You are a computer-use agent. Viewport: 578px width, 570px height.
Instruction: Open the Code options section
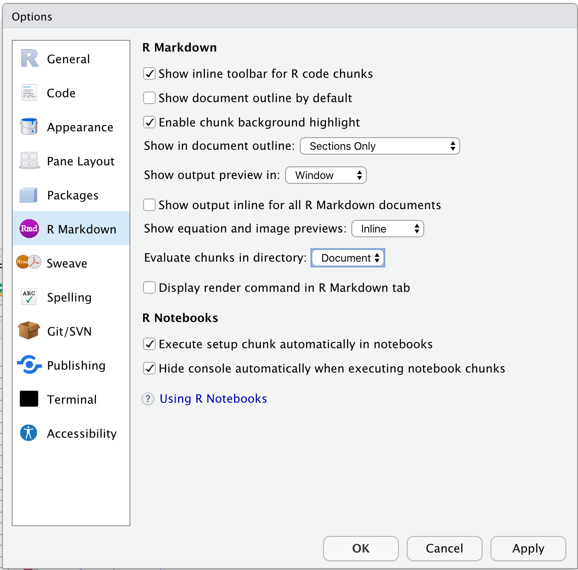[71, 93]
